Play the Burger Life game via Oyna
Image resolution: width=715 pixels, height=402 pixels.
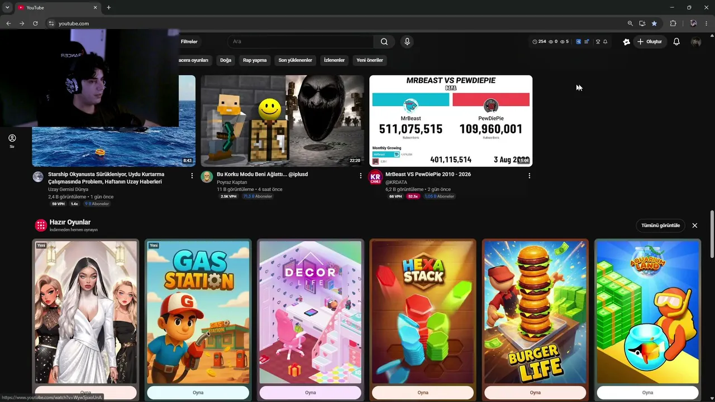[x=535, y=393]
